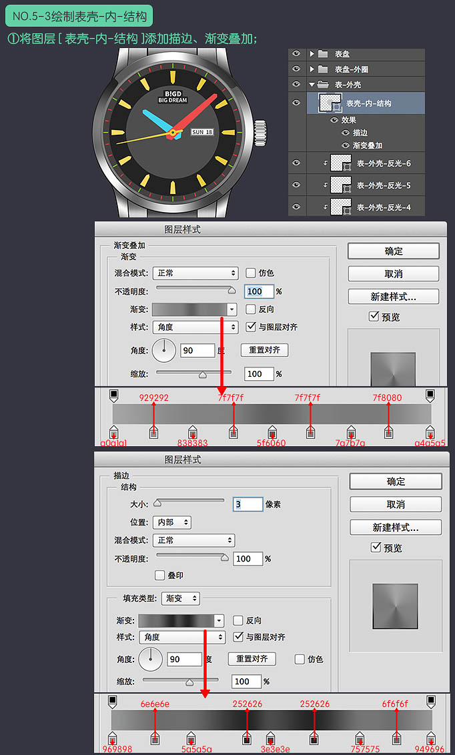Viewport: 455px width, 755px height.
Task: Enable 反向 checkbox in Stroke dialog
Action: [238, 620]
